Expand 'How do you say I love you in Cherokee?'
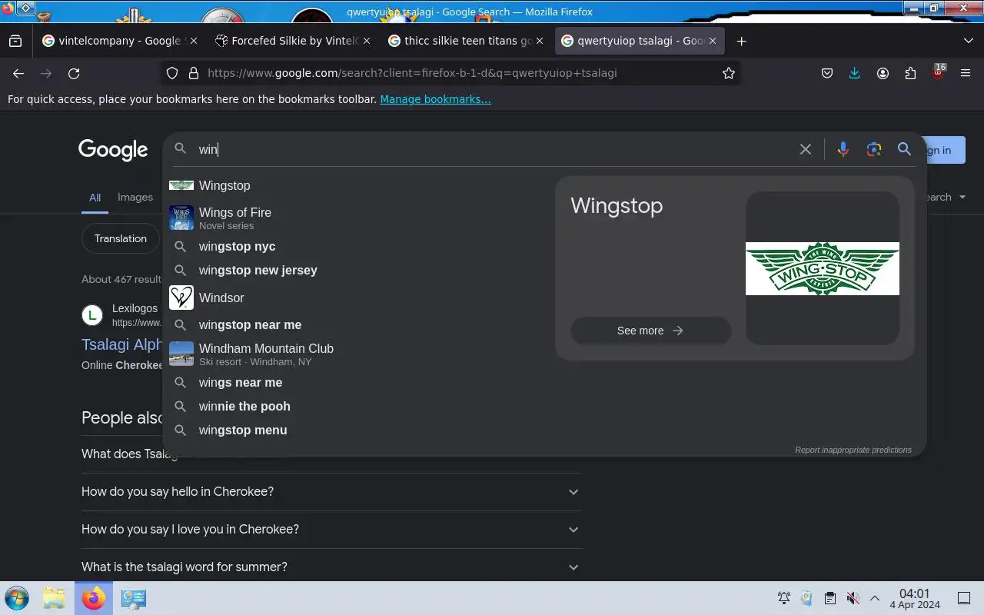Screen dimensions: 984x615 coord(331,530)
